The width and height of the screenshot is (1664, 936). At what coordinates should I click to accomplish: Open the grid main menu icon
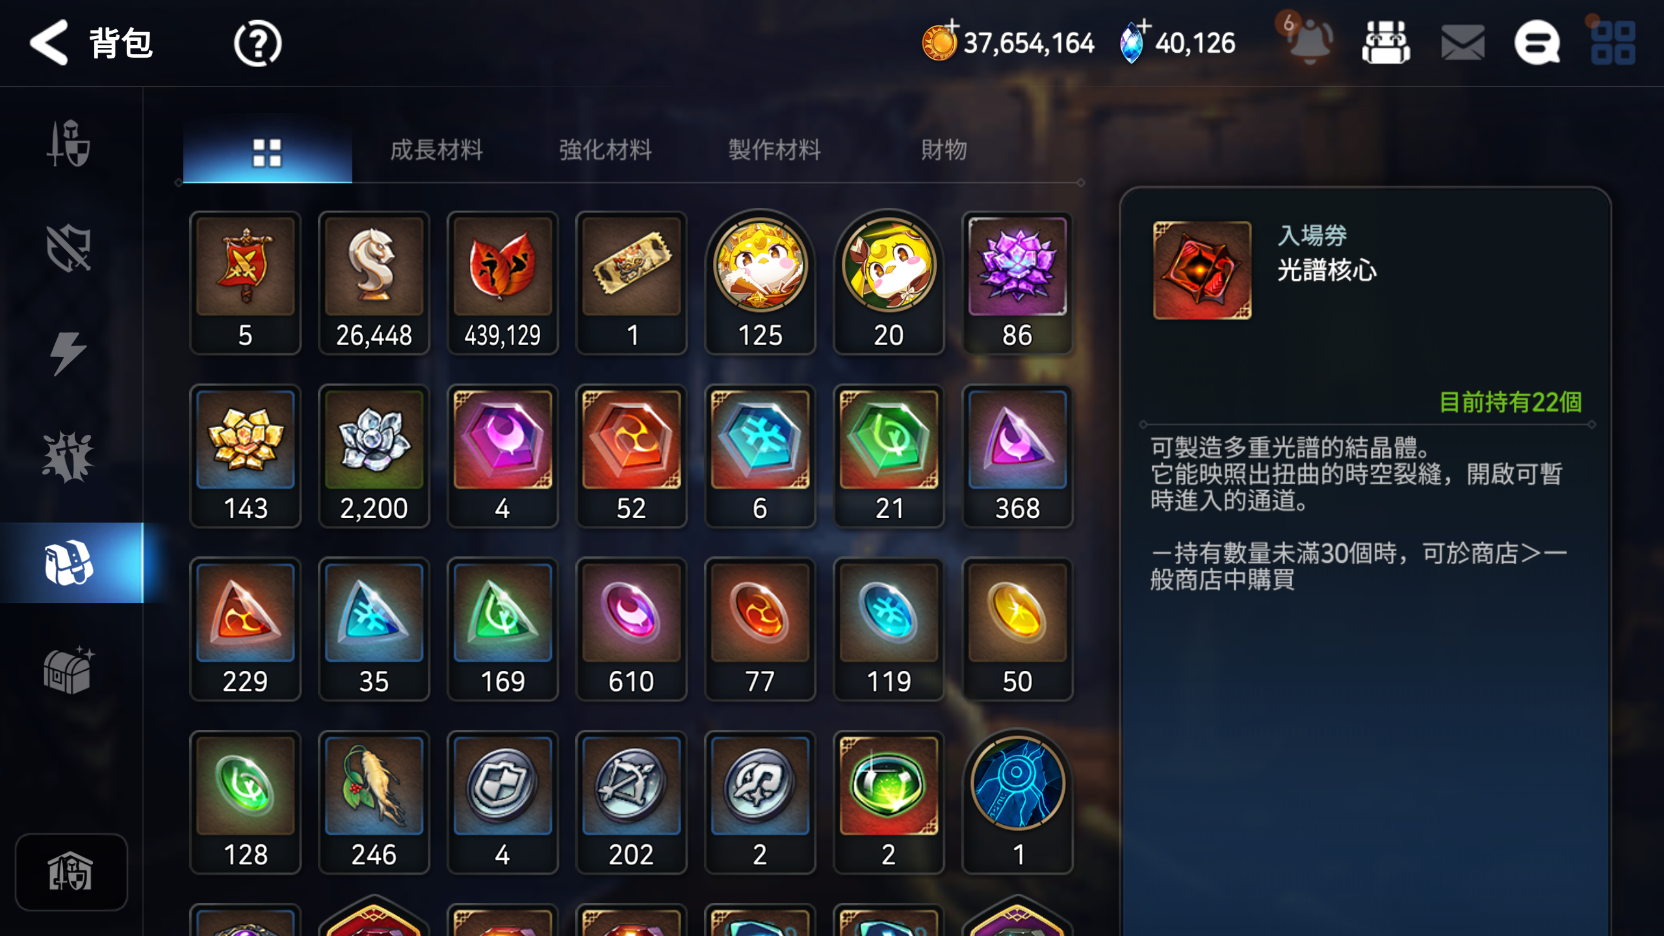click(x=1613, y=43)
